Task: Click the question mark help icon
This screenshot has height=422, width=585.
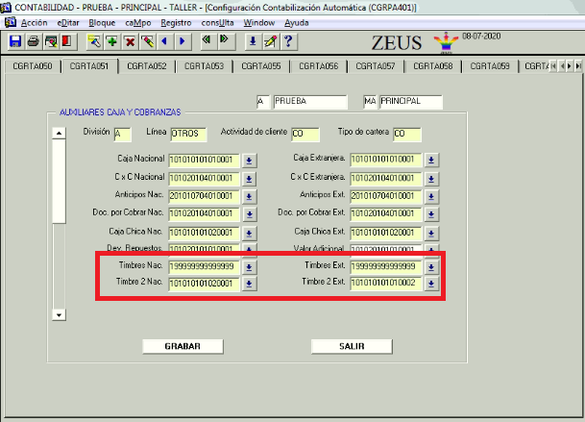Action: (288, 41)
